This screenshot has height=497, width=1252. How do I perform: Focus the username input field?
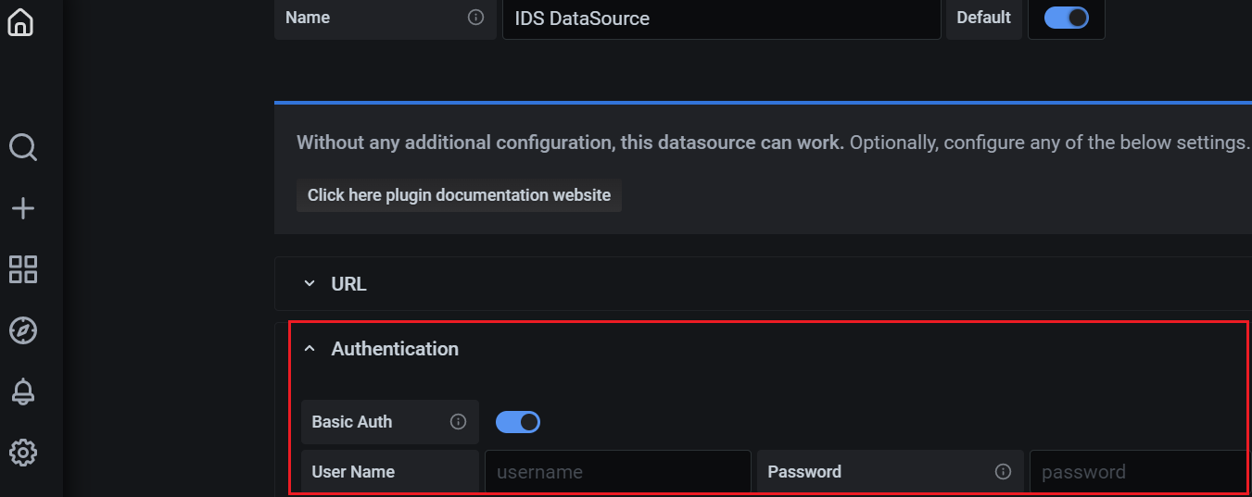tap(617, 472)
